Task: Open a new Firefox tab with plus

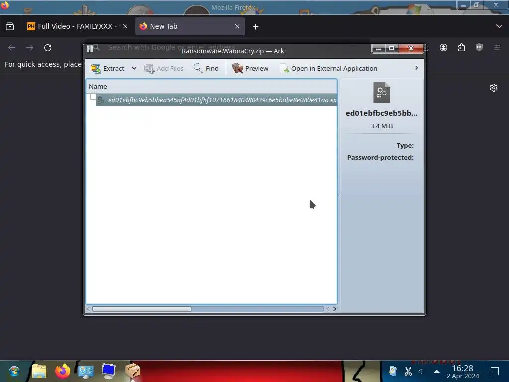Action: click(256, 27)
